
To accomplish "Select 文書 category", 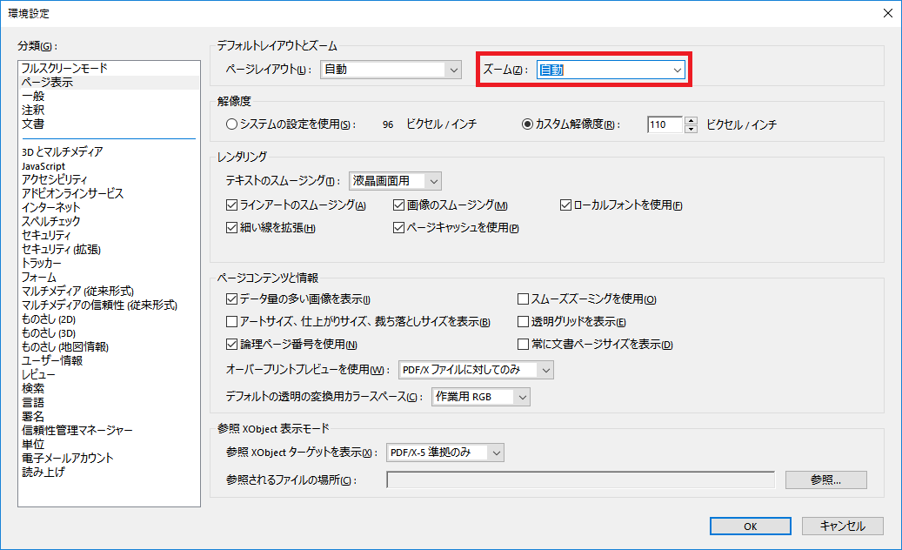I will (33, 124).
